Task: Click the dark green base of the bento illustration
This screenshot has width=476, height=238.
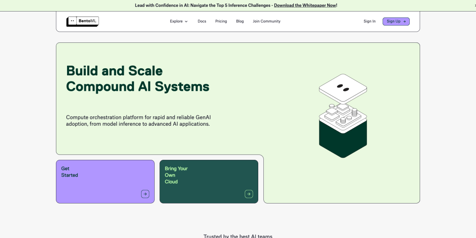Action: click(343, 139)
